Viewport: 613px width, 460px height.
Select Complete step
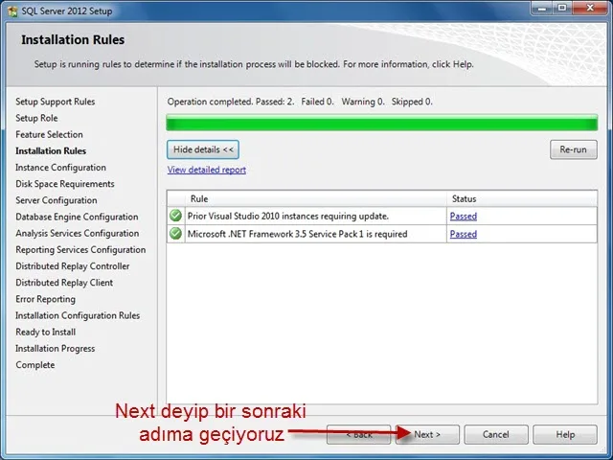click(x=35, y=364)
